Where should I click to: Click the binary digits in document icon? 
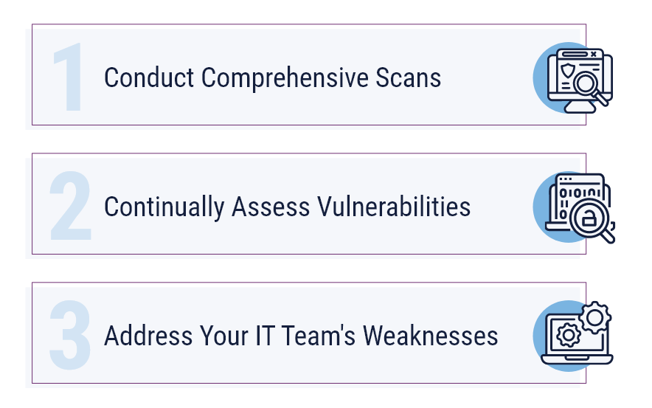click(x=580, y=193)
